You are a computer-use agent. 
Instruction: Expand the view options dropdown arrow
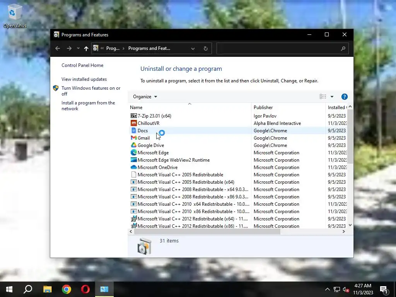point(332,96)
